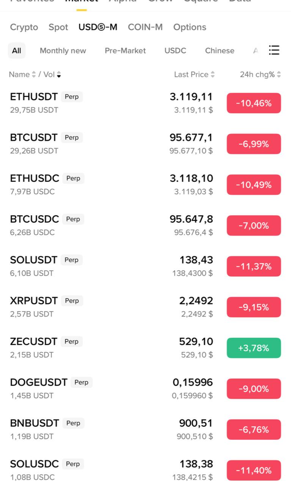The width and height of the screenshot is (291, 487).
Task: Switch to the USD-M tab
Action: pyautogui.click(x=98, y=27)
